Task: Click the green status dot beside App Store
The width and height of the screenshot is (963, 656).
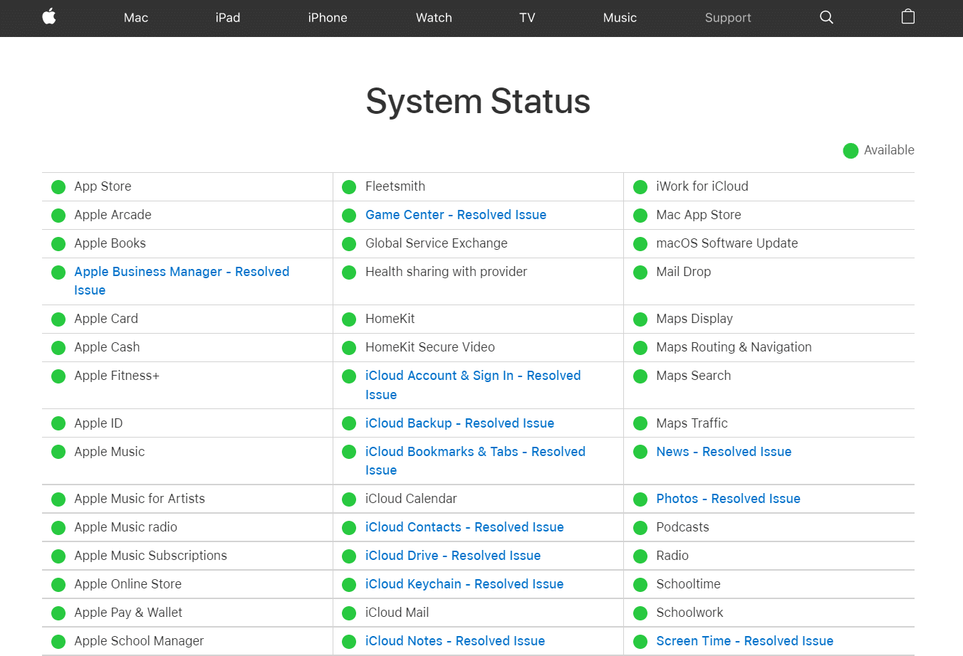Action: click(58, 186)
